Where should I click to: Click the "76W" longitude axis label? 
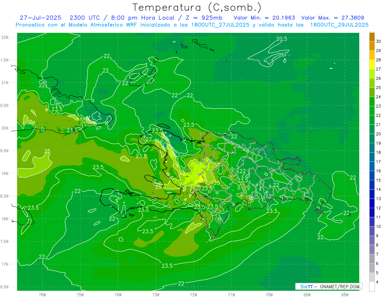42,294
